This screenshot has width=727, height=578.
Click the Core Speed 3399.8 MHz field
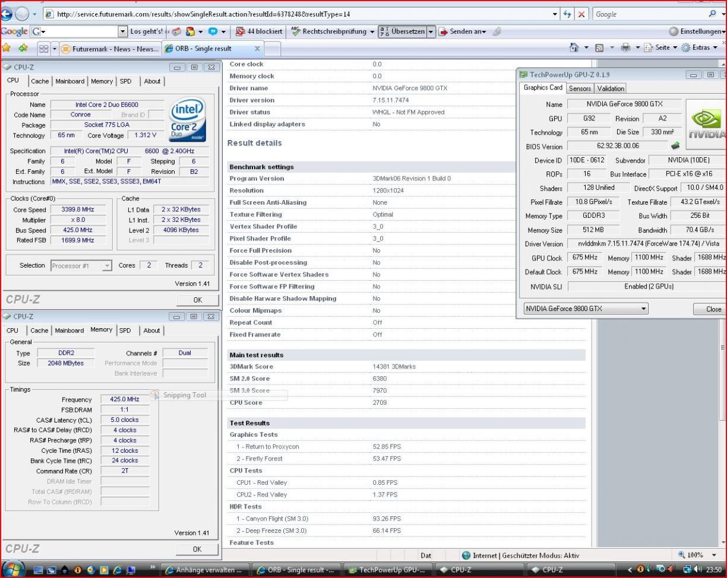click(x=77, y=209)
